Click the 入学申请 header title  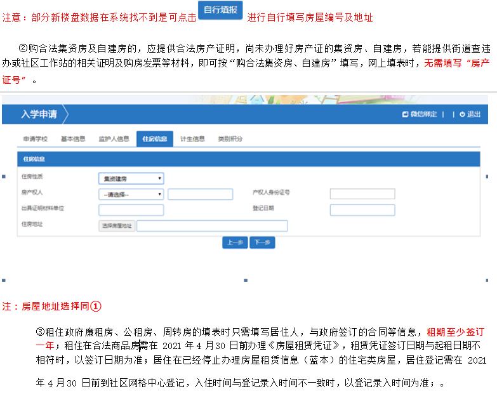pos(39,114)
